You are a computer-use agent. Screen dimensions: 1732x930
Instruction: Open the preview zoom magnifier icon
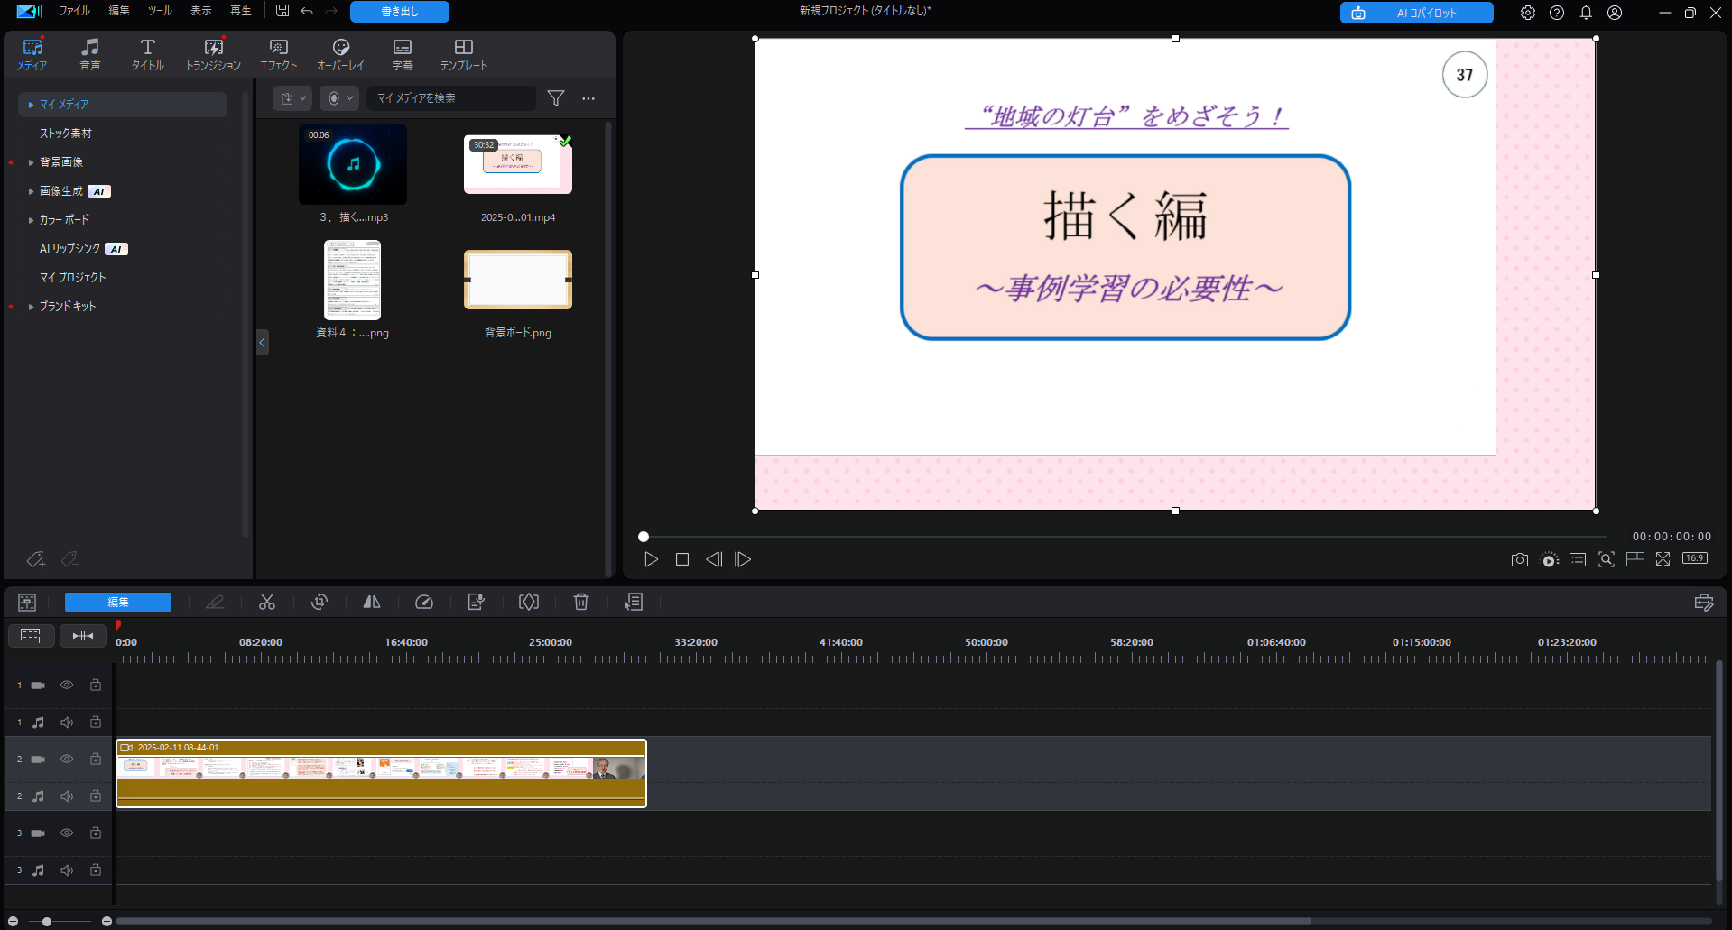tap(1607, 560)
